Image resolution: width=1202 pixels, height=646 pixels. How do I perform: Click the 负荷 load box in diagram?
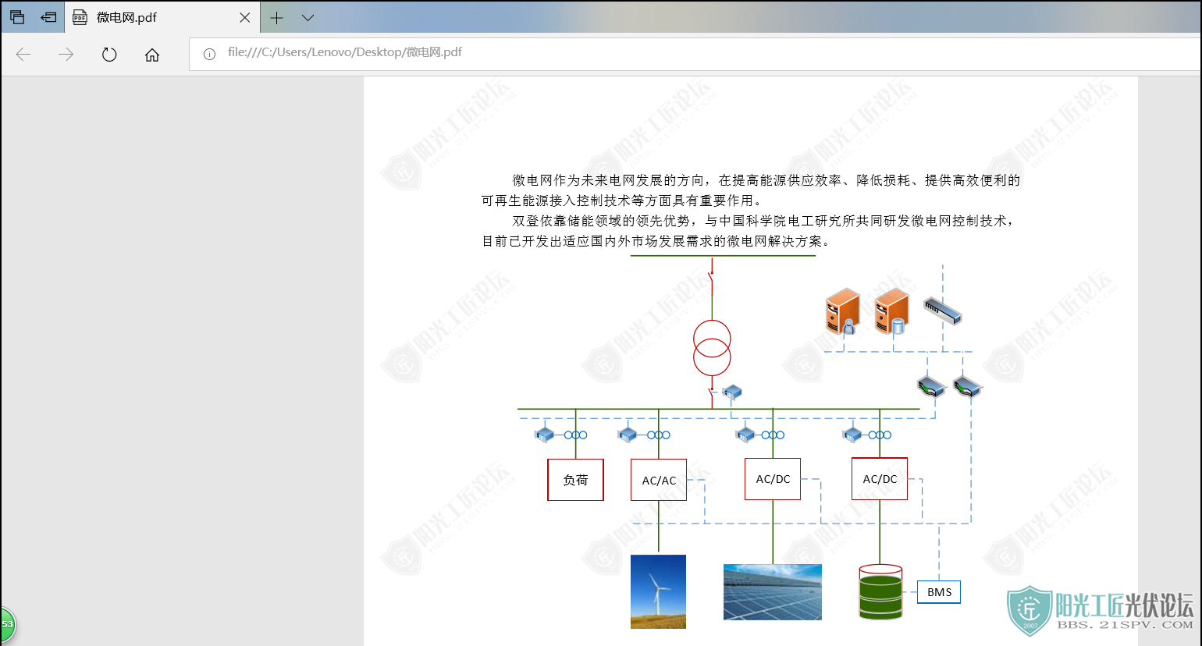coord(575,480)
